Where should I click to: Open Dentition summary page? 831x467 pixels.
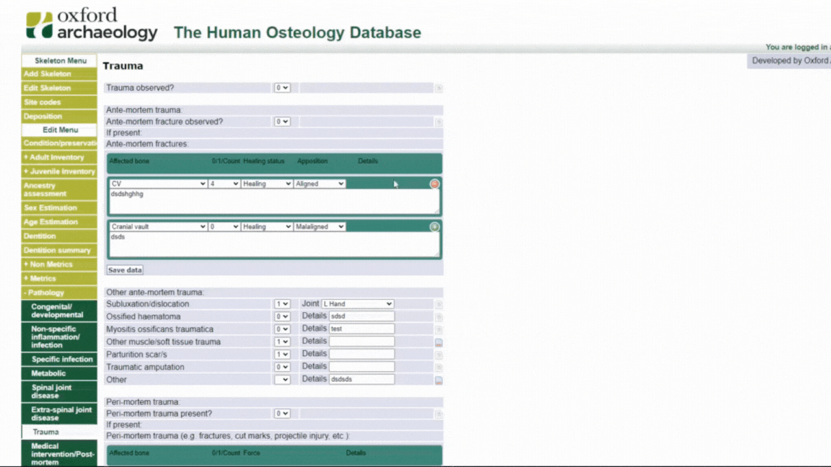(59, 251)
